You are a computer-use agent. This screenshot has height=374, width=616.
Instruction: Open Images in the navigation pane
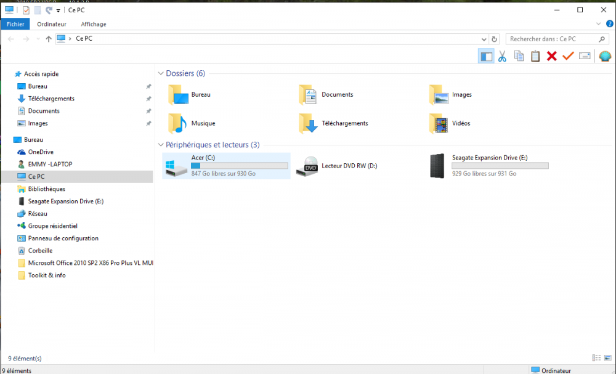coord(38,123)
